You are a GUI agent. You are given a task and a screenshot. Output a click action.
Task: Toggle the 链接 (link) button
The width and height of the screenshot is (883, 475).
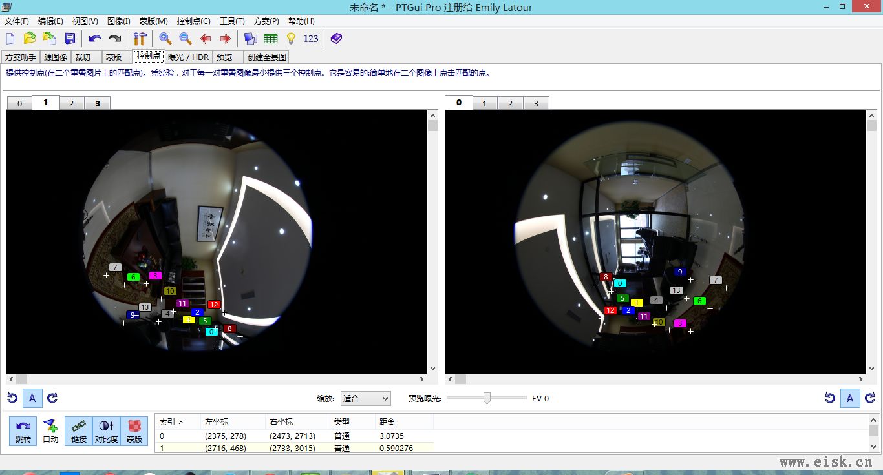[79, 431]
